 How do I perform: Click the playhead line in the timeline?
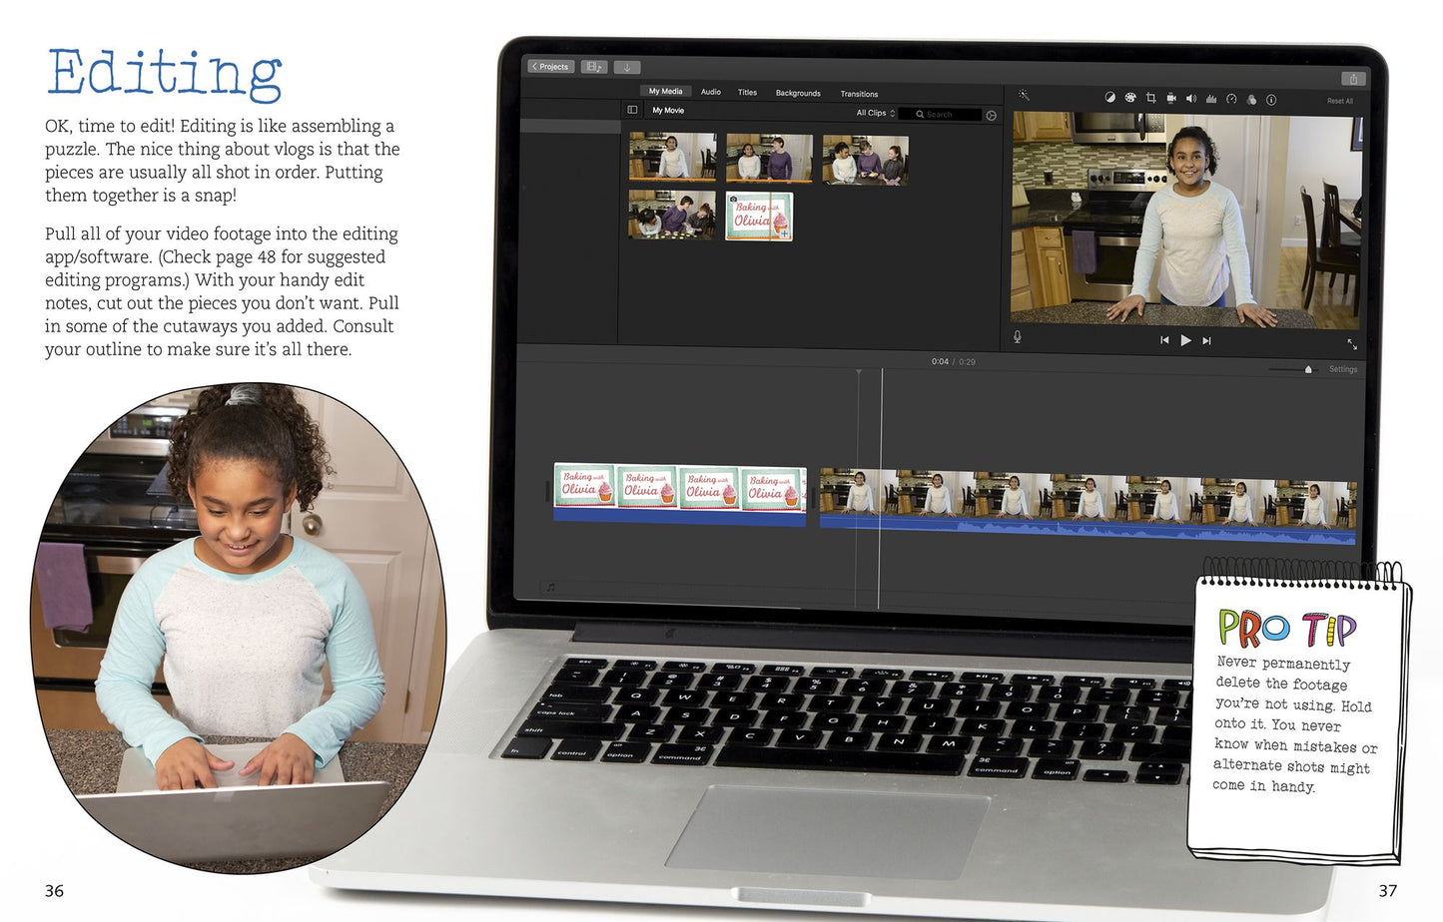point(880,489)
